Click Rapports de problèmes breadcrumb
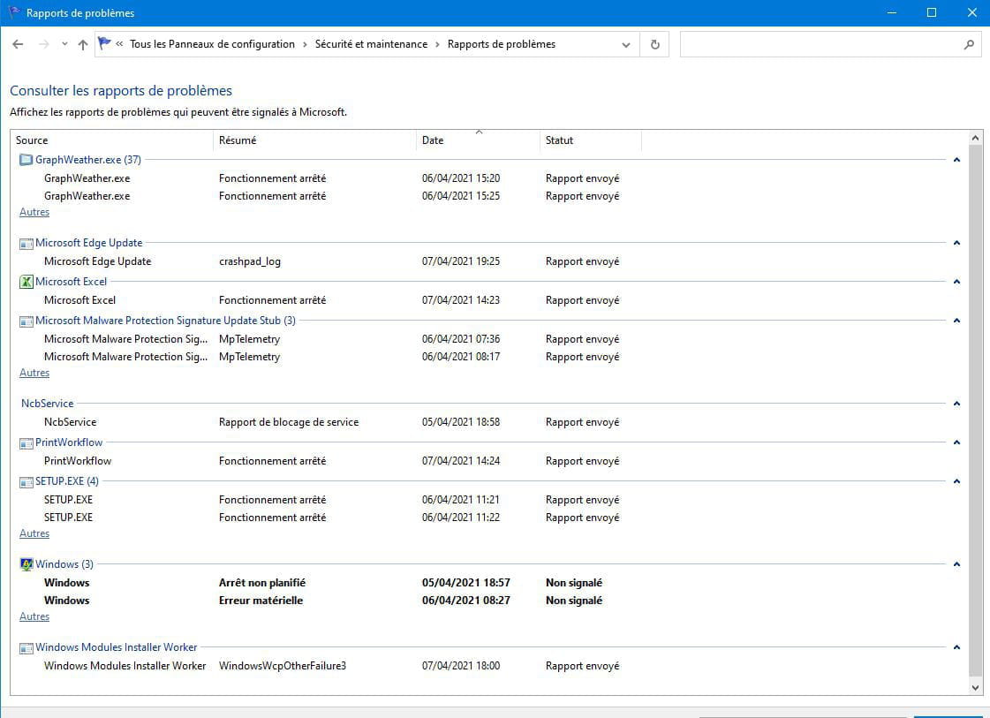This screenshot has height=718, width=990. point(502,44)
